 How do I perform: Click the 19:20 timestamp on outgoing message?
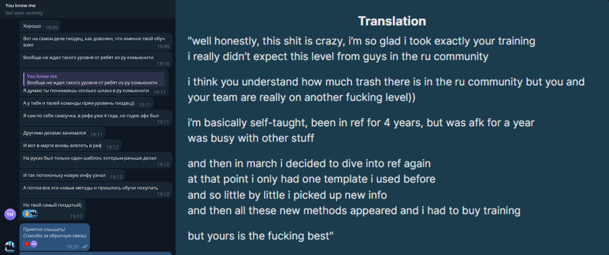[72, 247]
